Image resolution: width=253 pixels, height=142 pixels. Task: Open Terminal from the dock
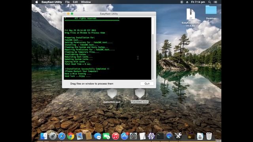pos(160,136)
